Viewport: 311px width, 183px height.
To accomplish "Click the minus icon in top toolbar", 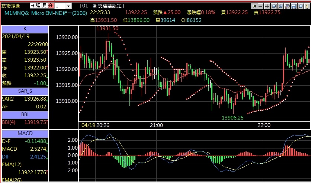I will tap(260, 6).
